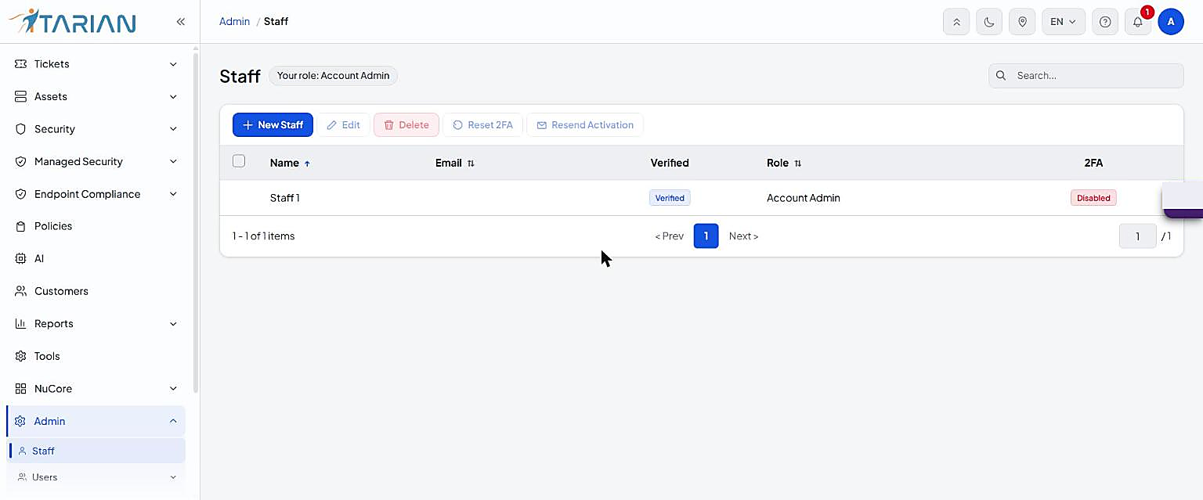Sort by Name column arrow
Viewport: 1203px width, 500px height.
[x=307, y=164]
